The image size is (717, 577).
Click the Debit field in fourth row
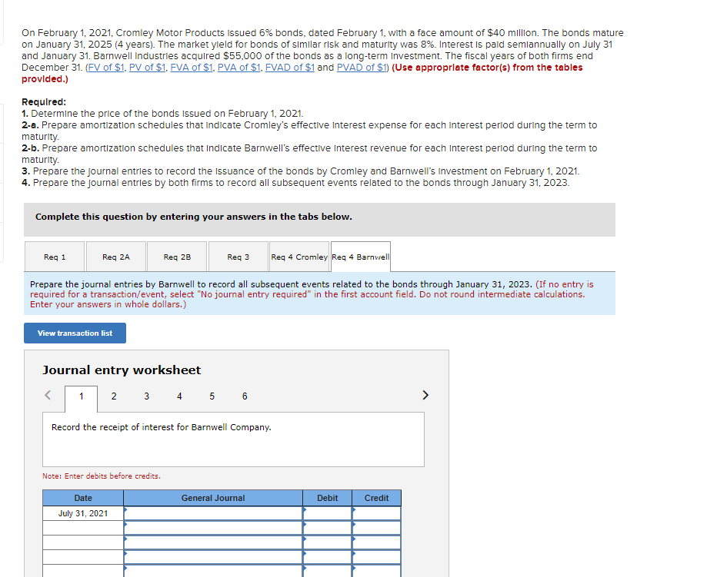tap(328, 557)
